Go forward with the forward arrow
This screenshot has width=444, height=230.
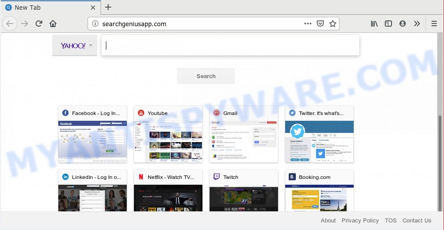[x=24, y=24]
